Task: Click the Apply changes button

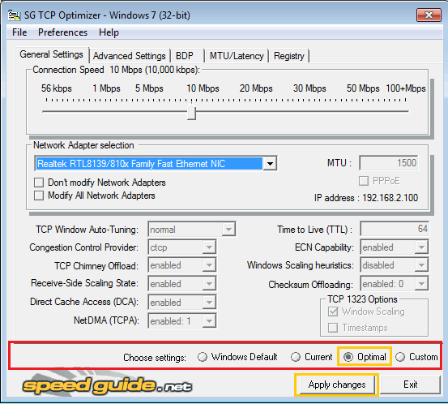Action: coord(337,385)
